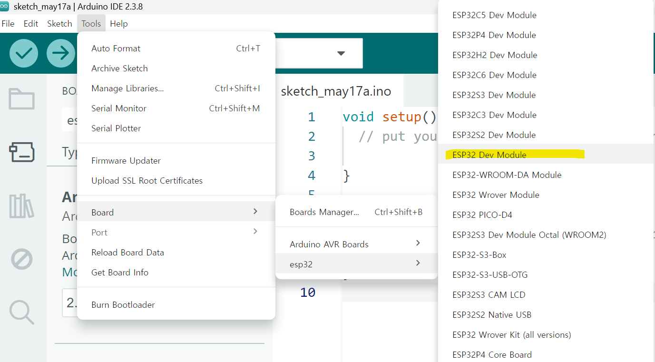Viewport: 655px width, 362px height.
Task: Click line number 10 in editor gutter
Action: pyautogui.click(x=308, y=293)
